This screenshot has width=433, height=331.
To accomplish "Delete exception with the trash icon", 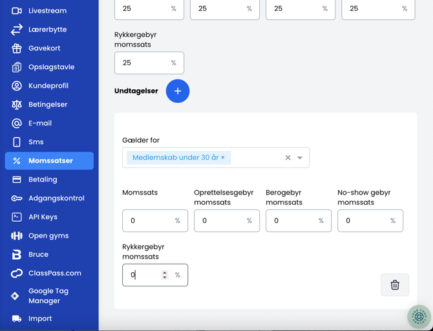I will pyautogui.click(x=394, y=285).
